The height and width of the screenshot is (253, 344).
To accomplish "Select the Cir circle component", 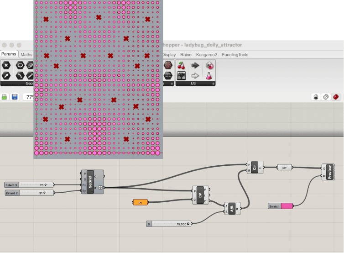I will (x=254, y=167).
